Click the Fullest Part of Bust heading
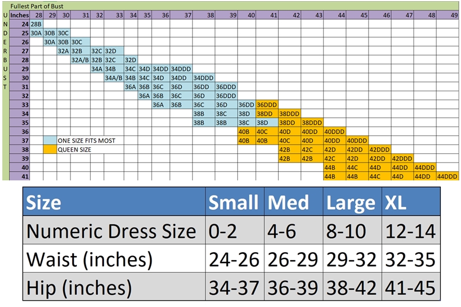Screen dimensions: 461x307 pos(35,5)
